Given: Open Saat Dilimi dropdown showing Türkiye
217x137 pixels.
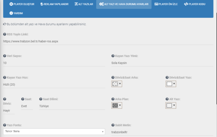Looking at the screenshot, I should [72, 106].
